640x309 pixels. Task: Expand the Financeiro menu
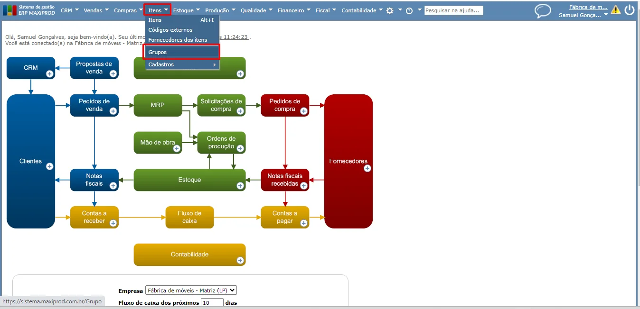(294, 10)
